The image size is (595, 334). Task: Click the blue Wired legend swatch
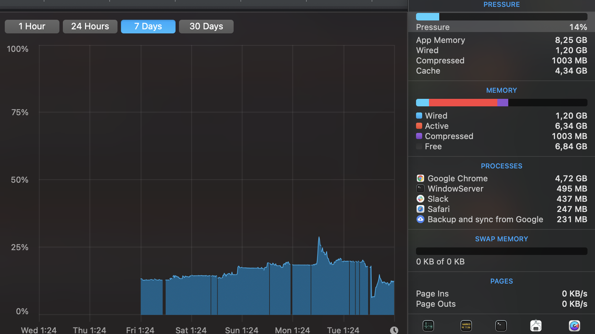pos(419,116)
